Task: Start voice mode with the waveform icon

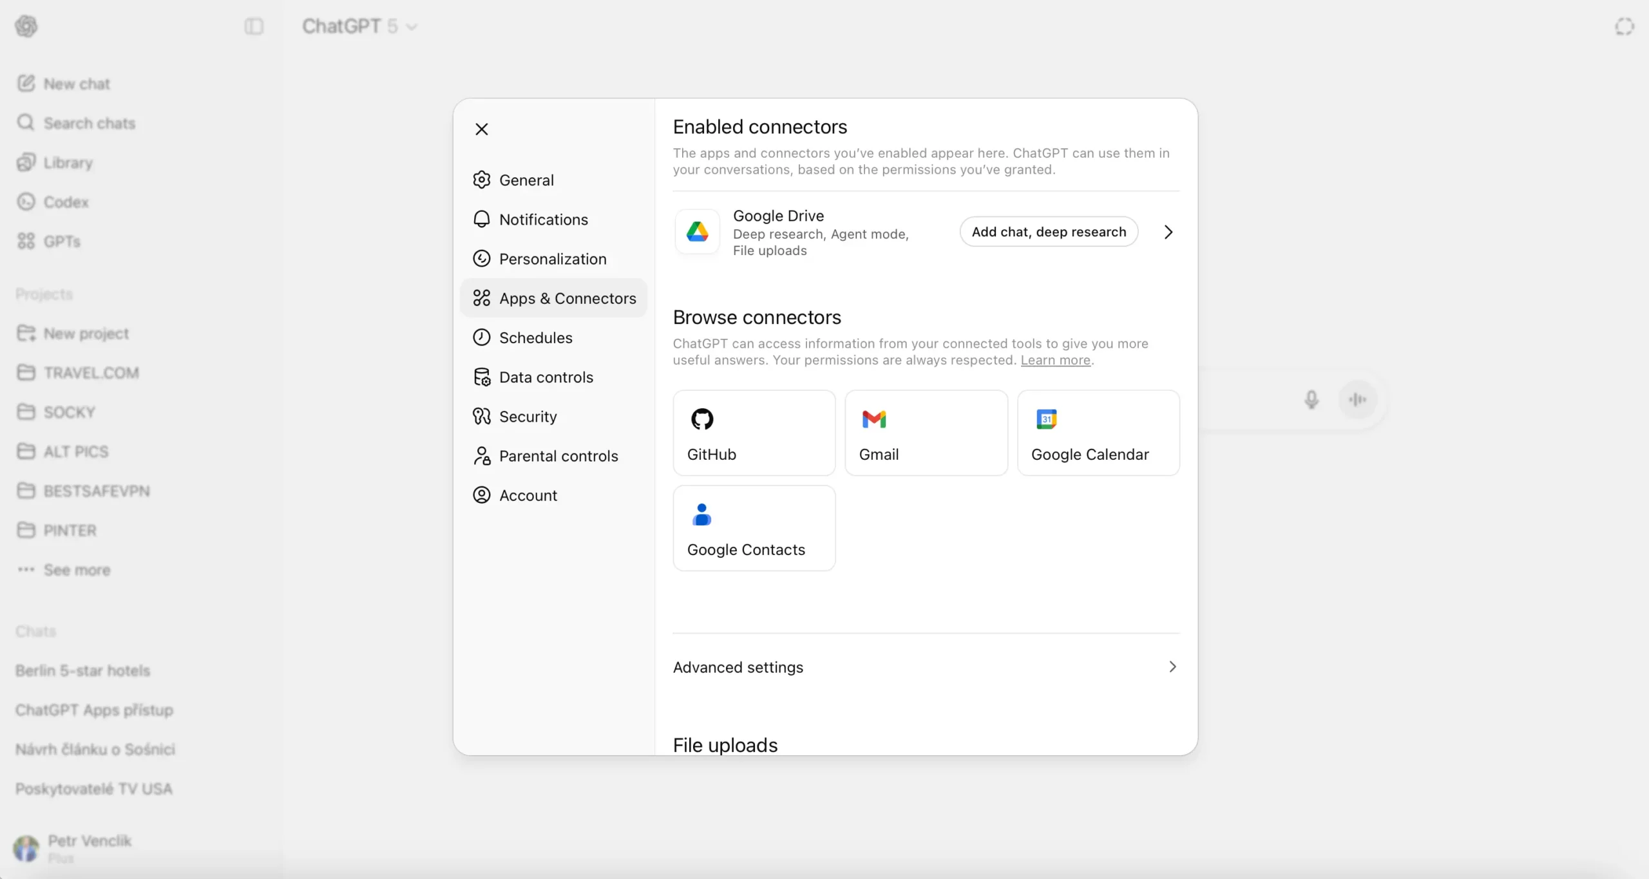Action: pos(1358,400)
